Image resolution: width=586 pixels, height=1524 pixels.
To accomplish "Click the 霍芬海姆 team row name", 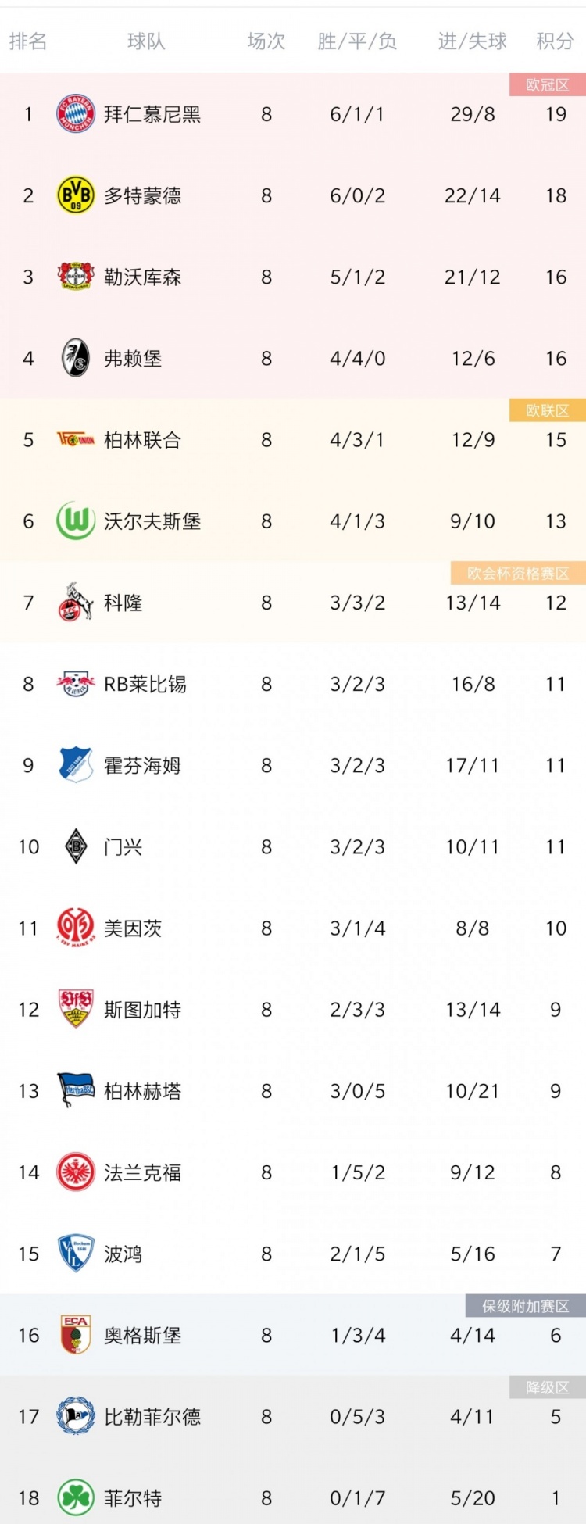I will click(142, 765).
